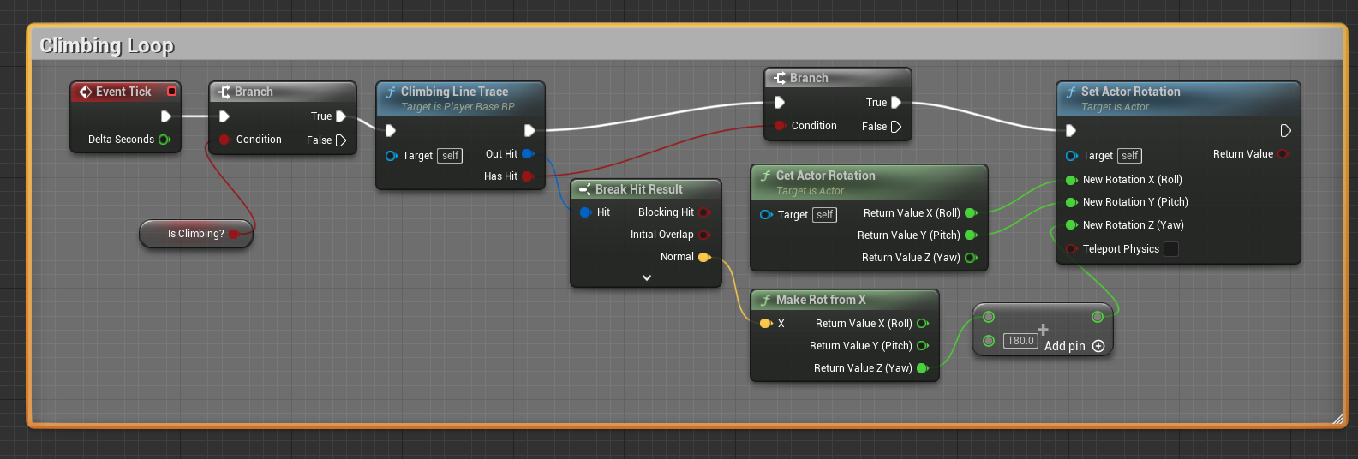Click Set Actor Rotation execution output pin
Viewport: 1358px width, 459px height.
(1285, 131)
